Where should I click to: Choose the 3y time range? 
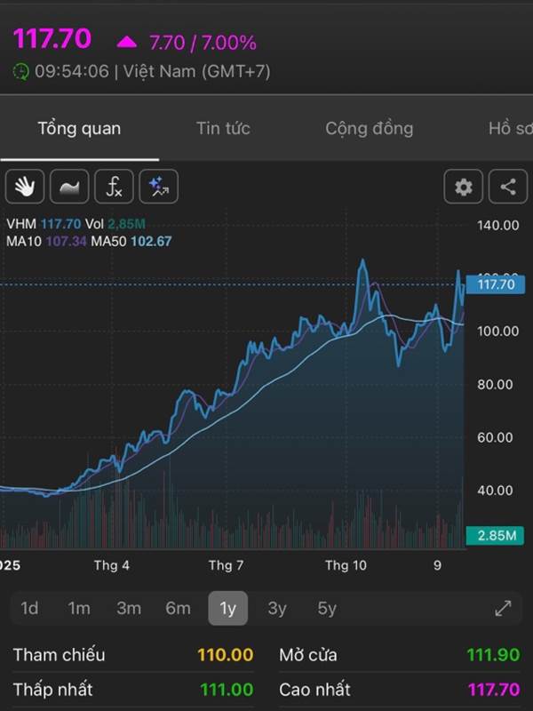[x=277, y=608]
